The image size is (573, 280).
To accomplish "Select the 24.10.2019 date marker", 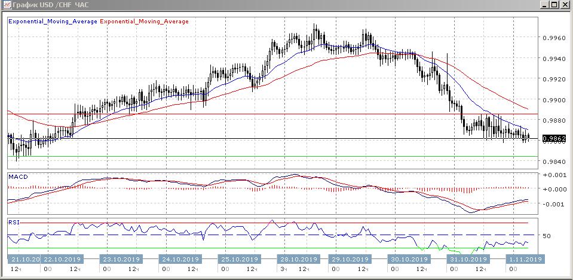I will point(179,260).
